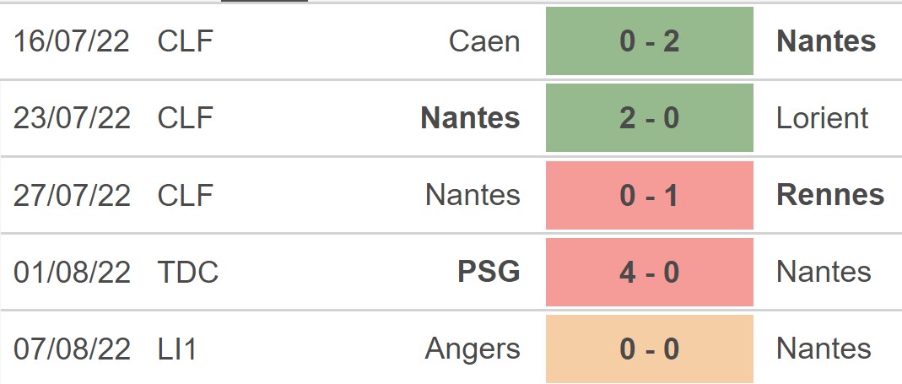The height and width of the screenshot is (384, 902).
Task: Select the CLF label dated 16/07/22
Action: 185,41
